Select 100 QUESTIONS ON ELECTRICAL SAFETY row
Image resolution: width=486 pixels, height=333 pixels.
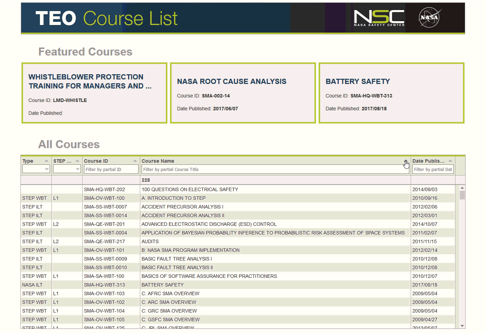tap(238, 189)
